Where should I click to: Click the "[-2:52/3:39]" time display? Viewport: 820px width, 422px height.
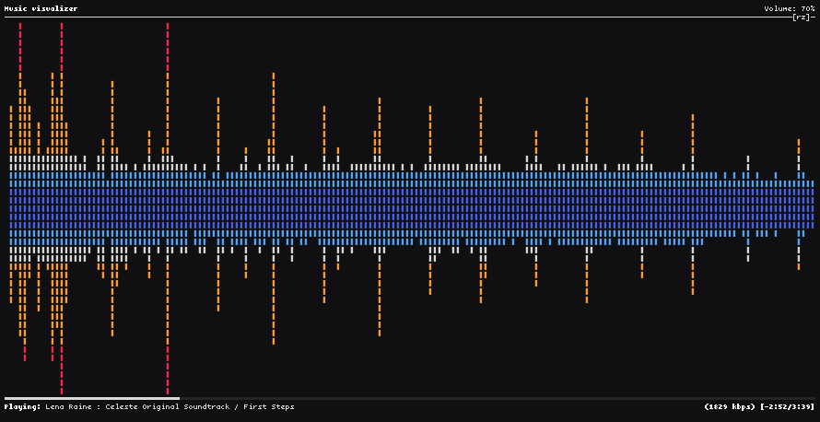(787, 407)
